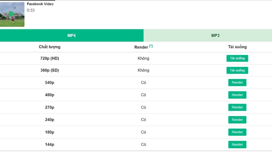Click the 720p (HD) quality label

(x=50, y=58)
